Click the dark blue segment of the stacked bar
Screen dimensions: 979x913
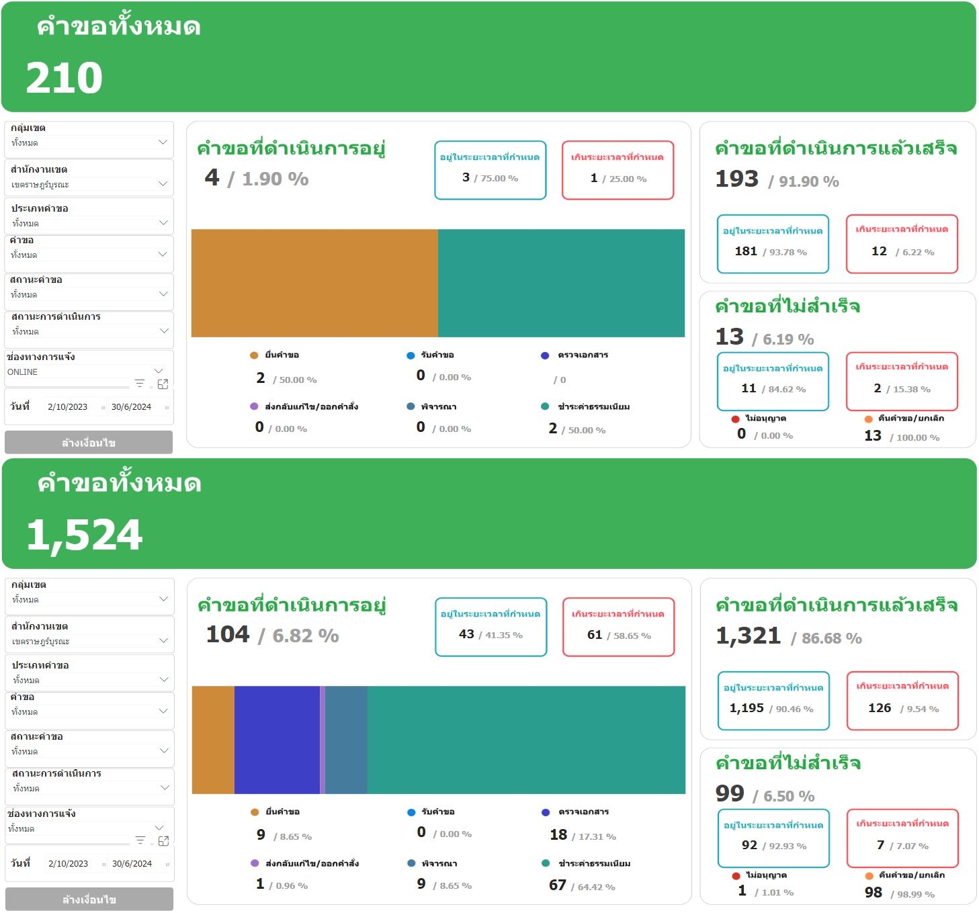277,740
